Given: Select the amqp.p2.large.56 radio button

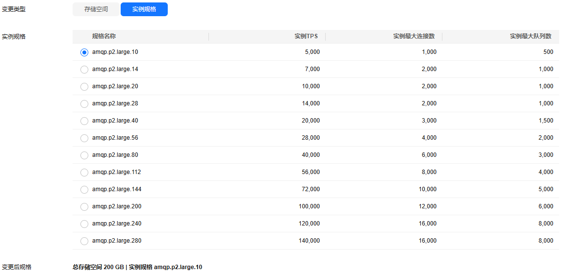Looking at the screenshot, I should 84,138.
